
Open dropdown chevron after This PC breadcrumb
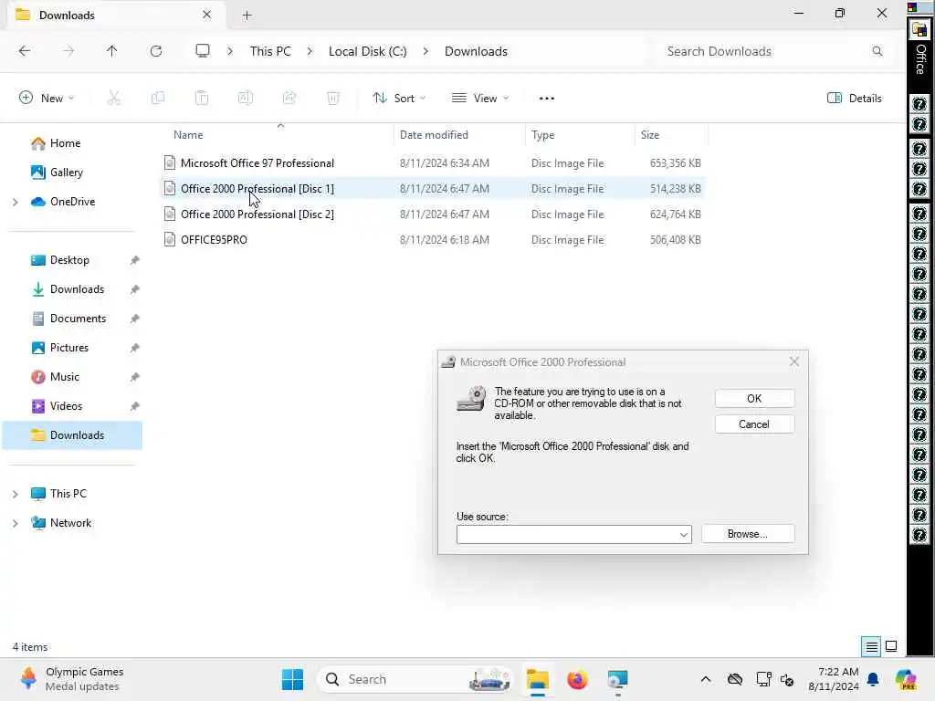pyautogui.click(x=310, y=51)
